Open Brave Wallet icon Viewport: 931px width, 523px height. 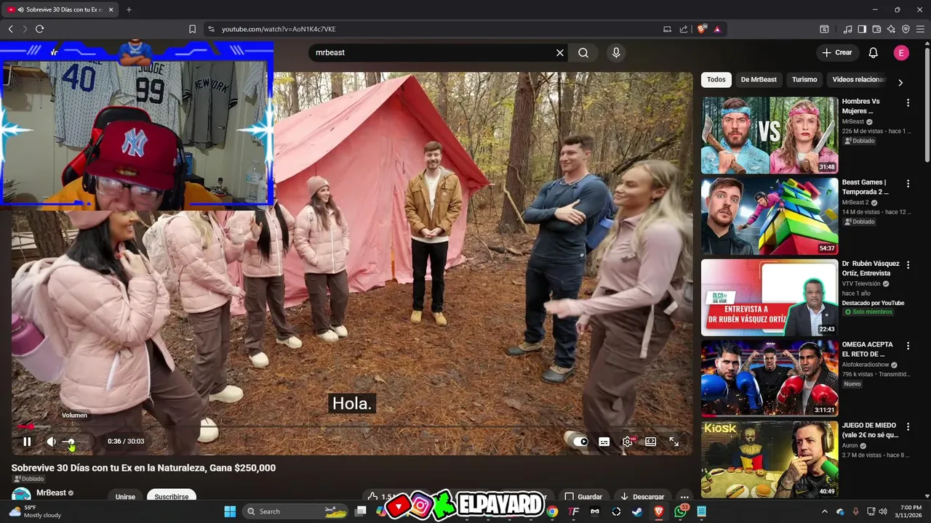pyautogui.click(x=876, y=29)
